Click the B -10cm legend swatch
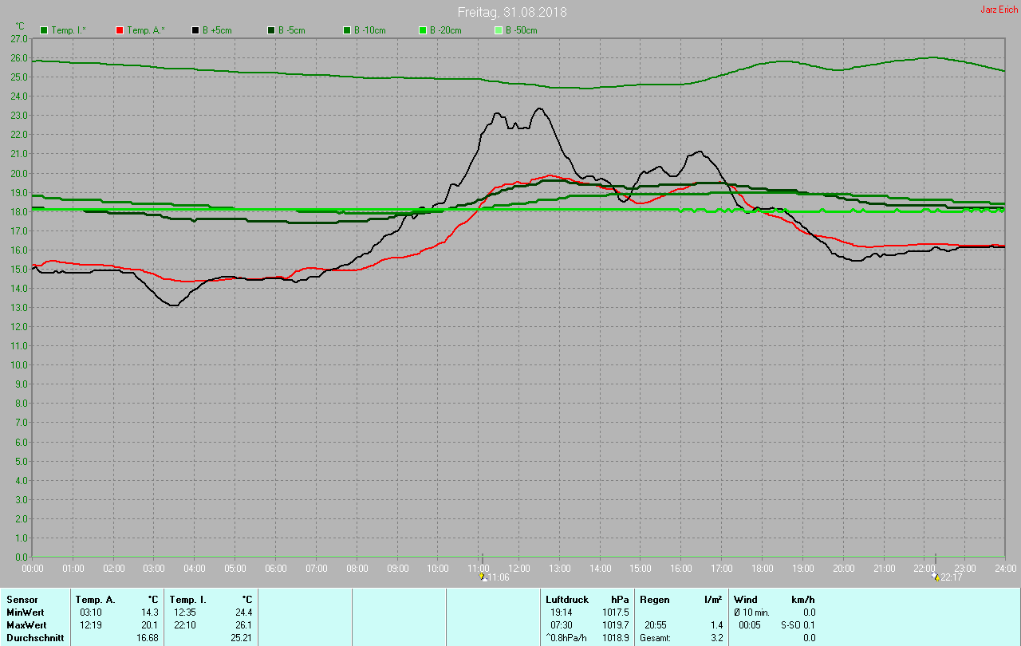This screenshot has width=1021, height=646. (x=347, y=30)
